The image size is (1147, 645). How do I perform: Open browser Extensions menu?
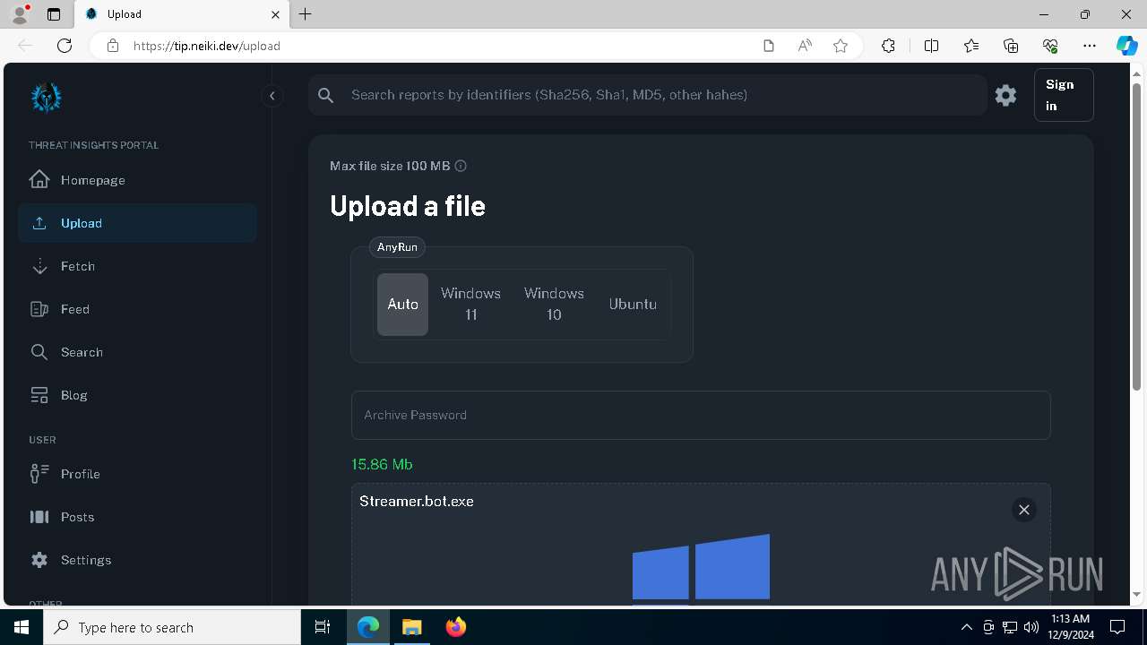tap(888, 46)
